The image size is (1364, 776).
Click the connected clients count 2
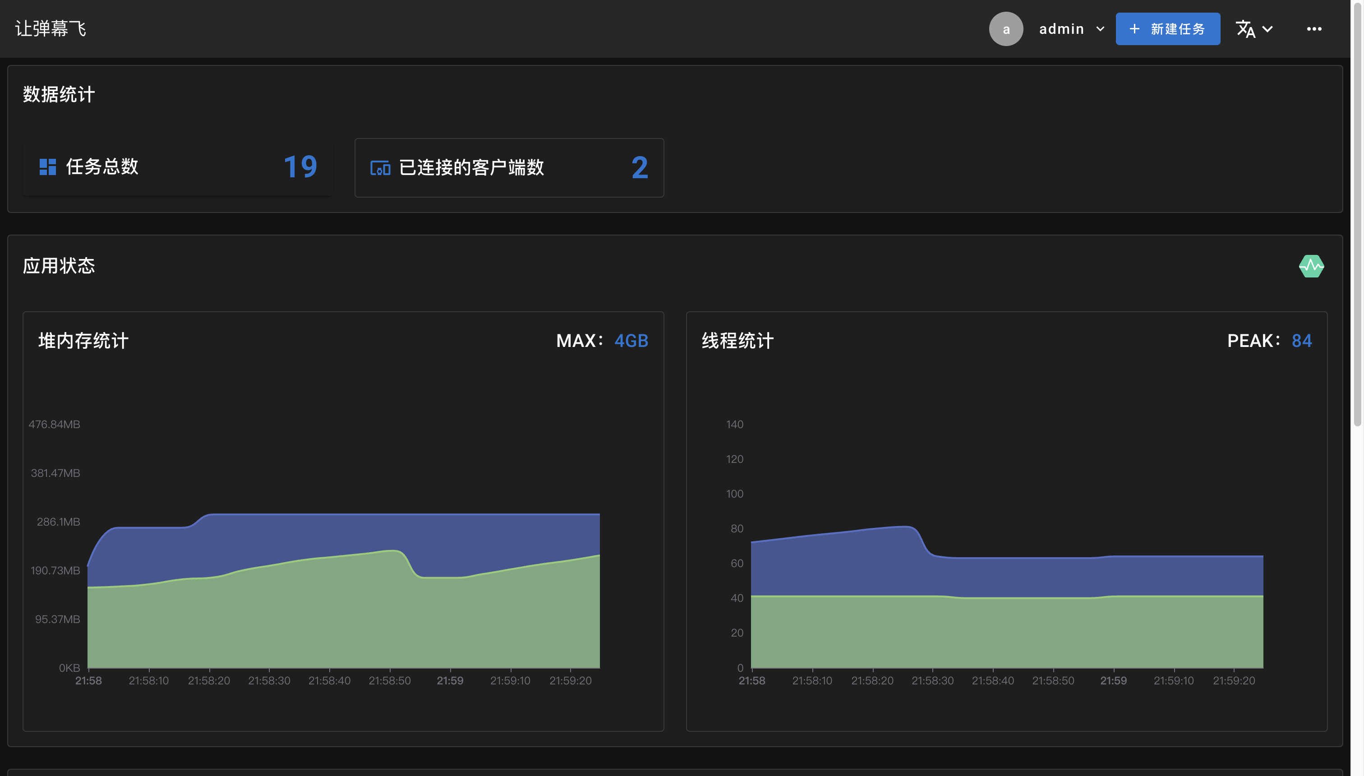click(x=640, y=167)
